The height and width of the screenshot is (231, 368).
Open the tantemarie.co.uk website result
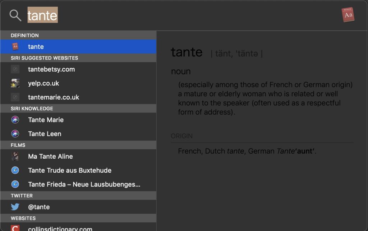pos(54,97)
